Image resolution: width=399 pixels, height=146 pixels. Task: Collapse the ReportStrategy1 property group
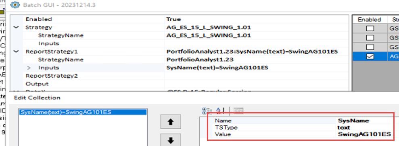click(x=16, y=51)
